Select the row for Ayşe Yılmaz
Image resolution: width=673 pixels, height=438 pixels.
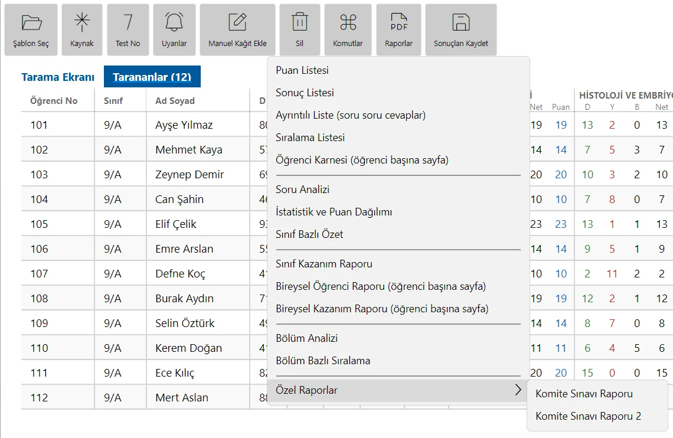184,125
